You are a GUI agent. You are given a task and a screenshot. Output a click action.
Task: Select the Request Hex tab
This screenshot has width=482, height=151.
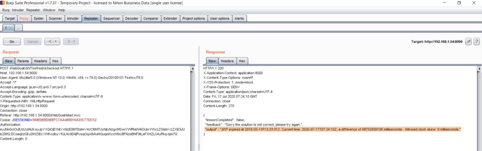coord(55,61)
